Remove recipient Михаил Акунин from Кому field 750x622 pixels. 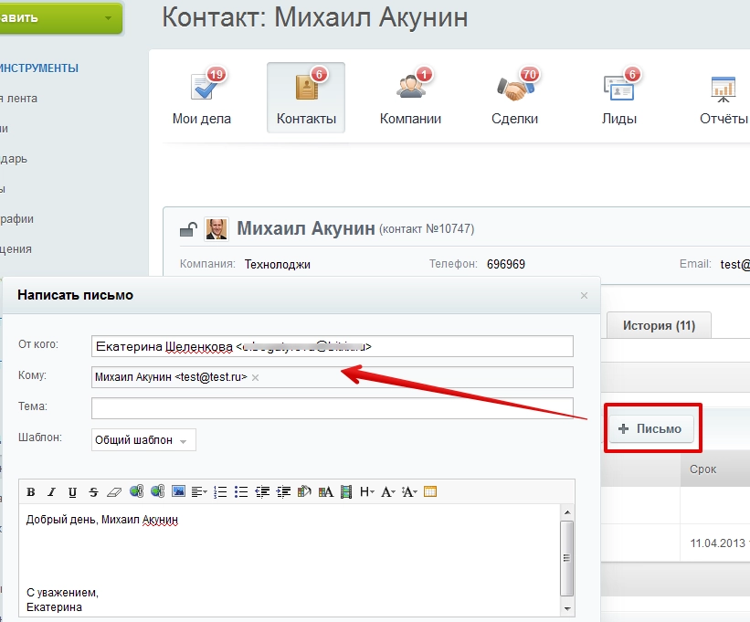click(x=254, y=377)
